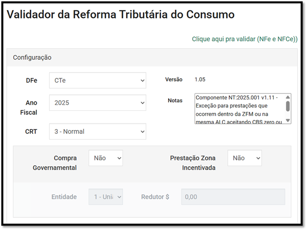Screen dimensions: 307x230
Task: Click the Redutor $ input field
Action: (x=233, y=197)
